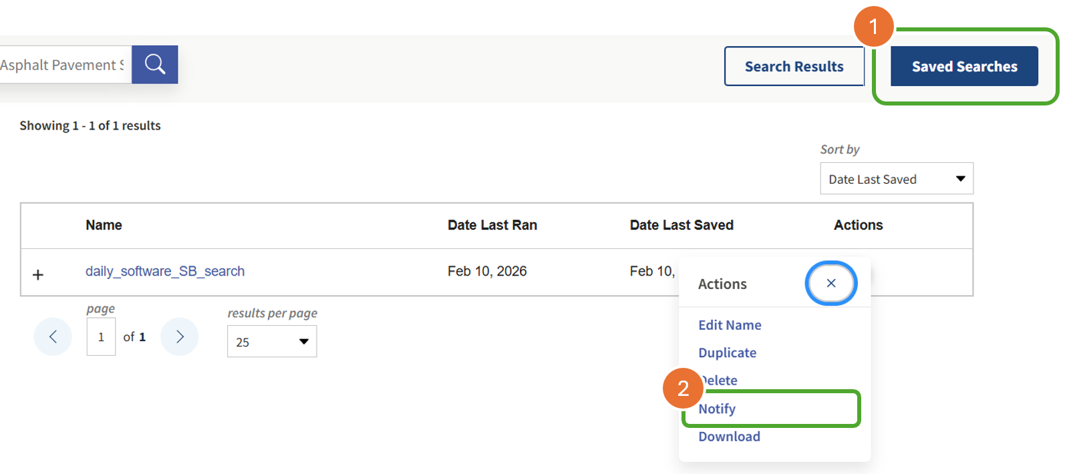Screen dimensions: 1067x474
Task: Choose Download in the Actions menu
Action: pos(729,437)
